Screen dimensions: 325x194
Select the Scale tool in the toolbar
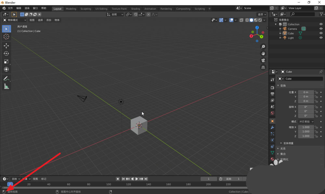[x=6, y=61]
